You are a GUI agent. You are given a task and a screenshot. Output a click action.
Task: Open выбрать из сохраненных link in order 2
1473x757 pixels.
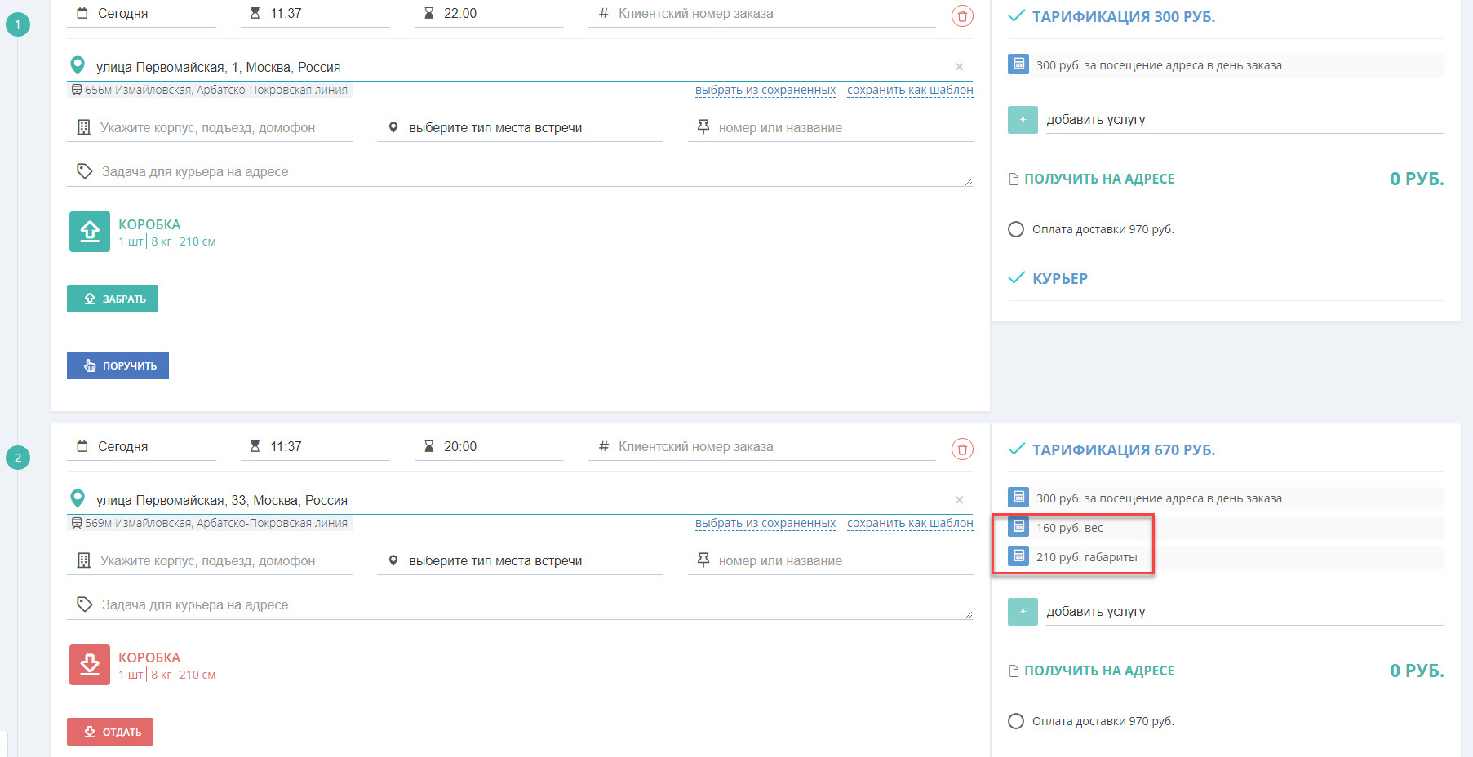(765, 523)
